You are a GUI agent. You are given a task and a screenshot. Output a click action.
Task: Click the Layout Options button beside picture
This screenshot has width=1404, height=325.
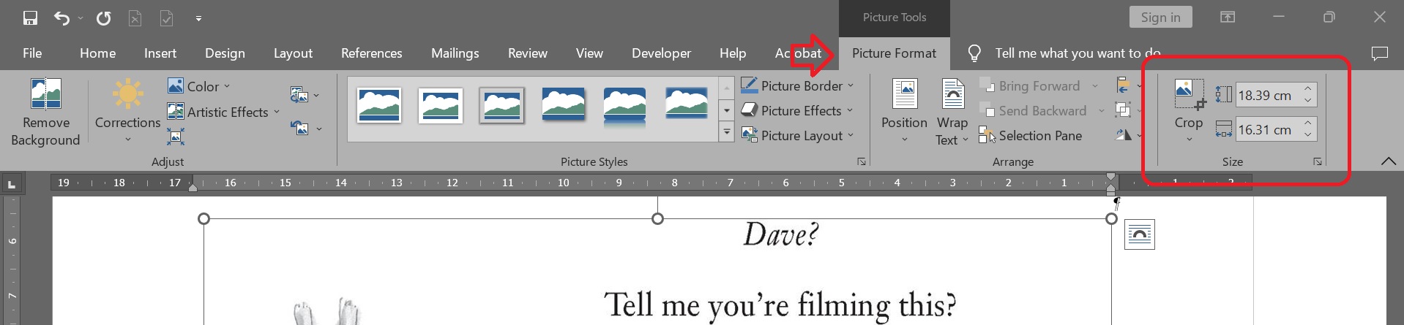[x=1140, y=234]
